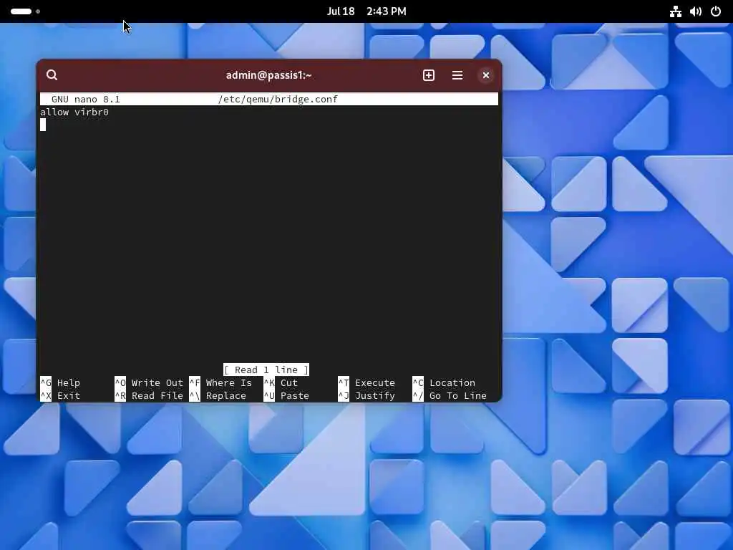Image resolution: width=733 pixels, height=550 pixels.
Task: Open the volume control icon
Action: tap(696, 11)
